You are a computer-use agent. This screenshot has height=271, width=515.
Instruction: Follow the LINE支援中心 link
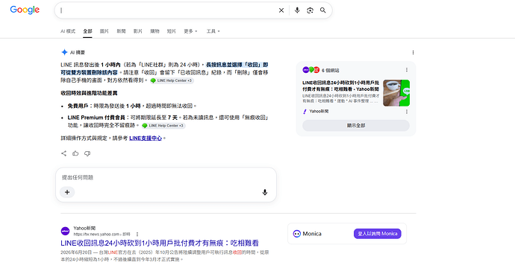pos(146,138)
